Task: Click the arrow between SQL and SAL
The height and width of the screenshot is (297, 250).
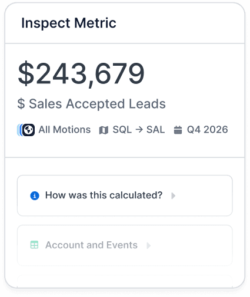Action: pos(139,130)
